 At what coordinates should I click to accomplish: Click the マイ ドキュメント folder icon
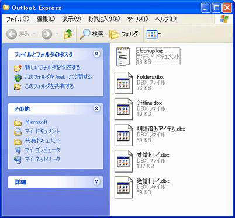(18, 132)
